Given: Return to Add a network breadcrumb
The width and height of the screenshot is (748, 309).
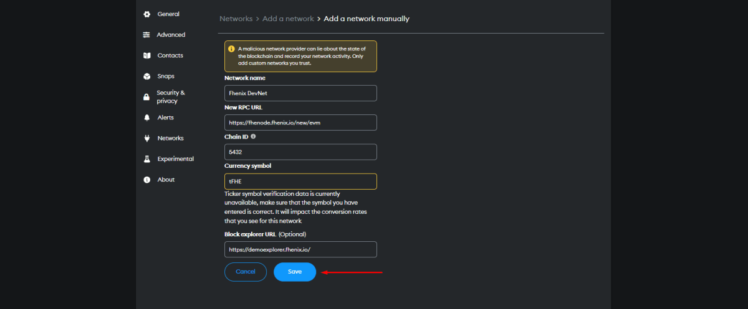Looking at the screenshot, I should pos(288,19).
